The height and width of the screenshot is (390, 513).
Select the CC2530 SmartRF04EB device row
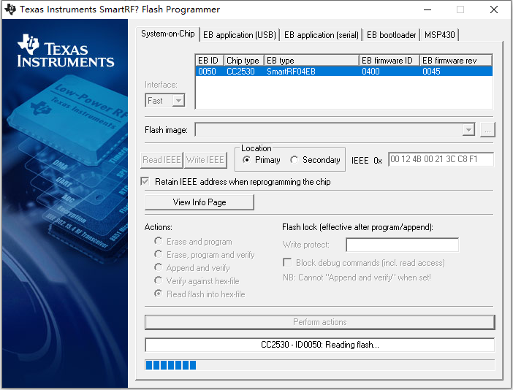344,72
